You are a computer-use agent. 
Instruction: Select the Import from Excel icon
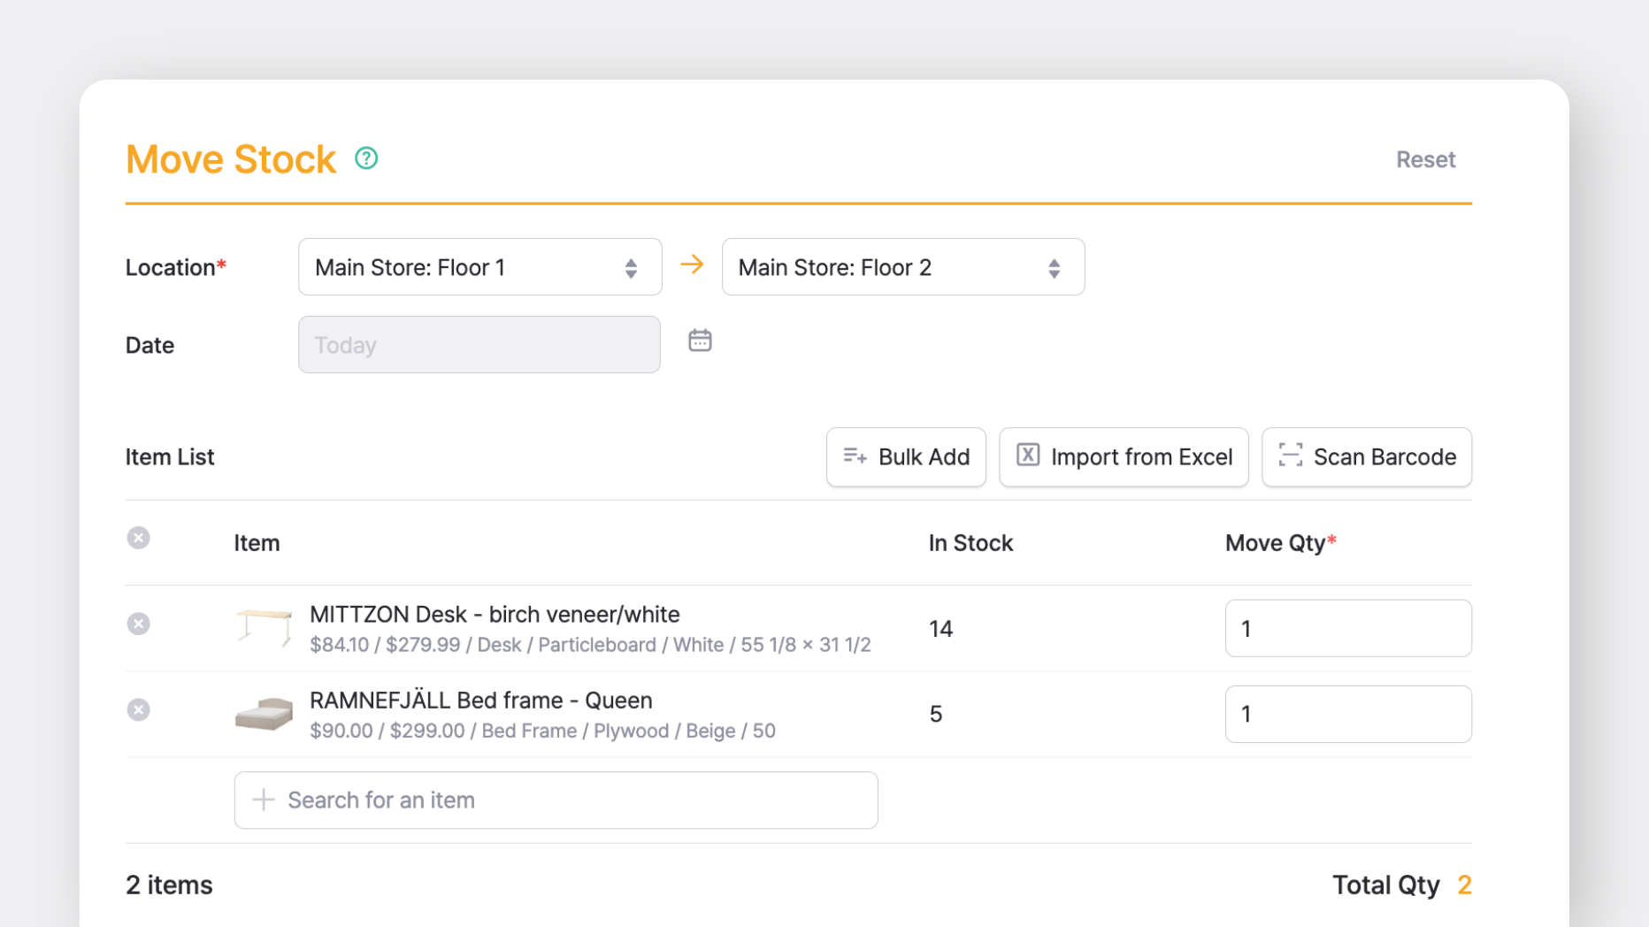point(1028,456)
